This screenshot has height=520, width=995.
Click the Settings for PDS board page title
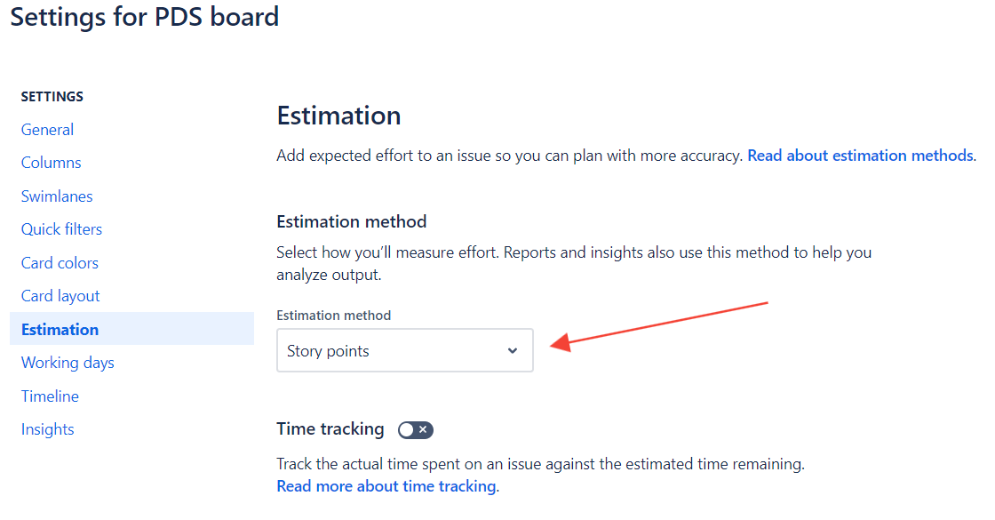coord(145,17)
